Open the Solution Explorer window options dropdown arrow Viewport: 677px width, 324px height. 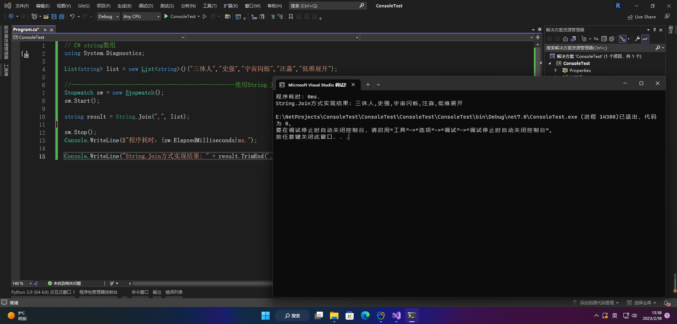click(x=648, y=30)
